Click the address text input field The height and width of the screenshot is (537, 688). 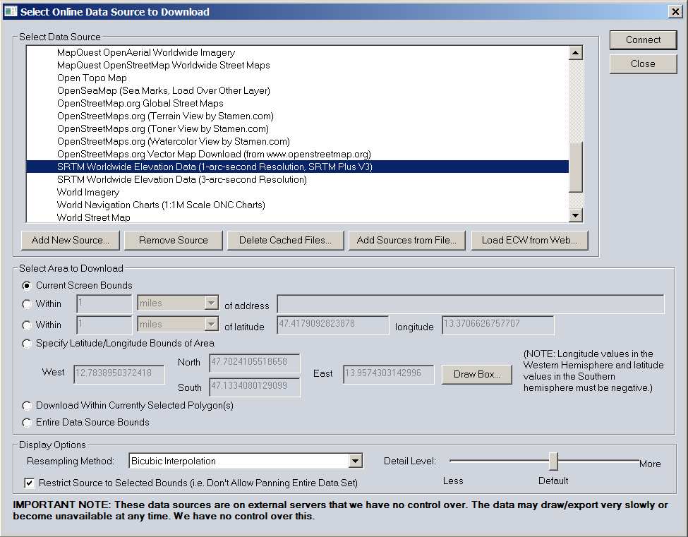470,304
